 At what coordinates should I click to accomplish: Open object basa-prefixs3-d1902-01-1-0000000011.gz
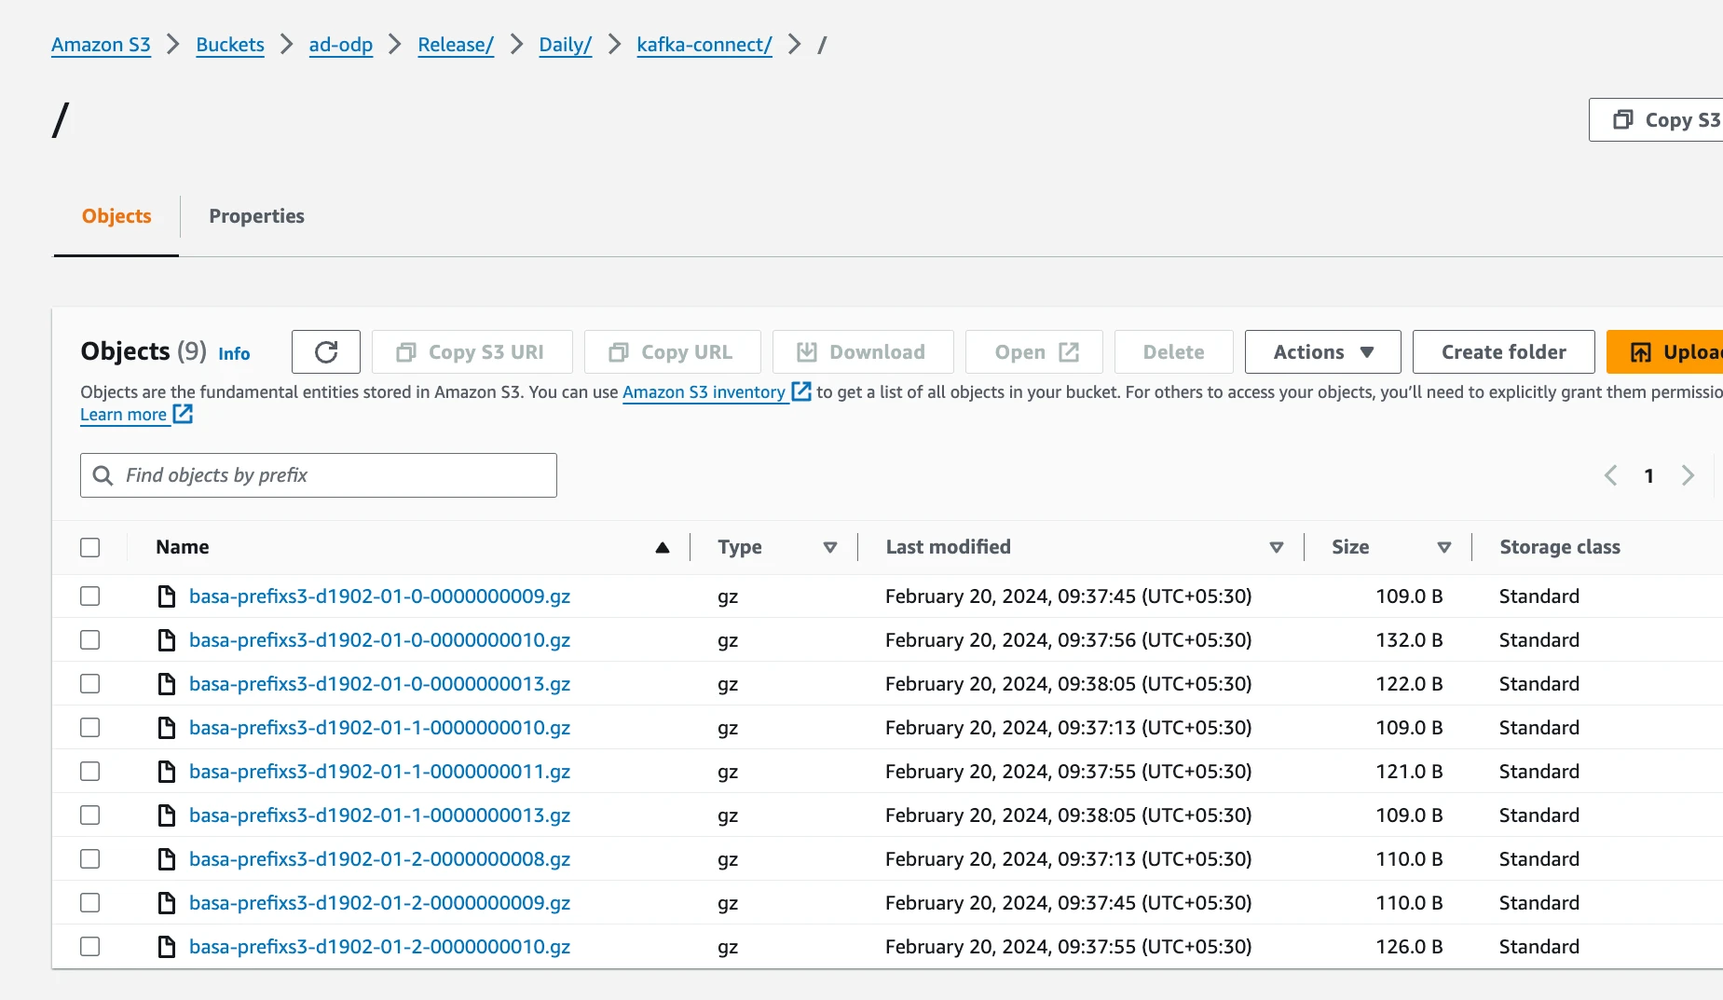coord(379,772)
